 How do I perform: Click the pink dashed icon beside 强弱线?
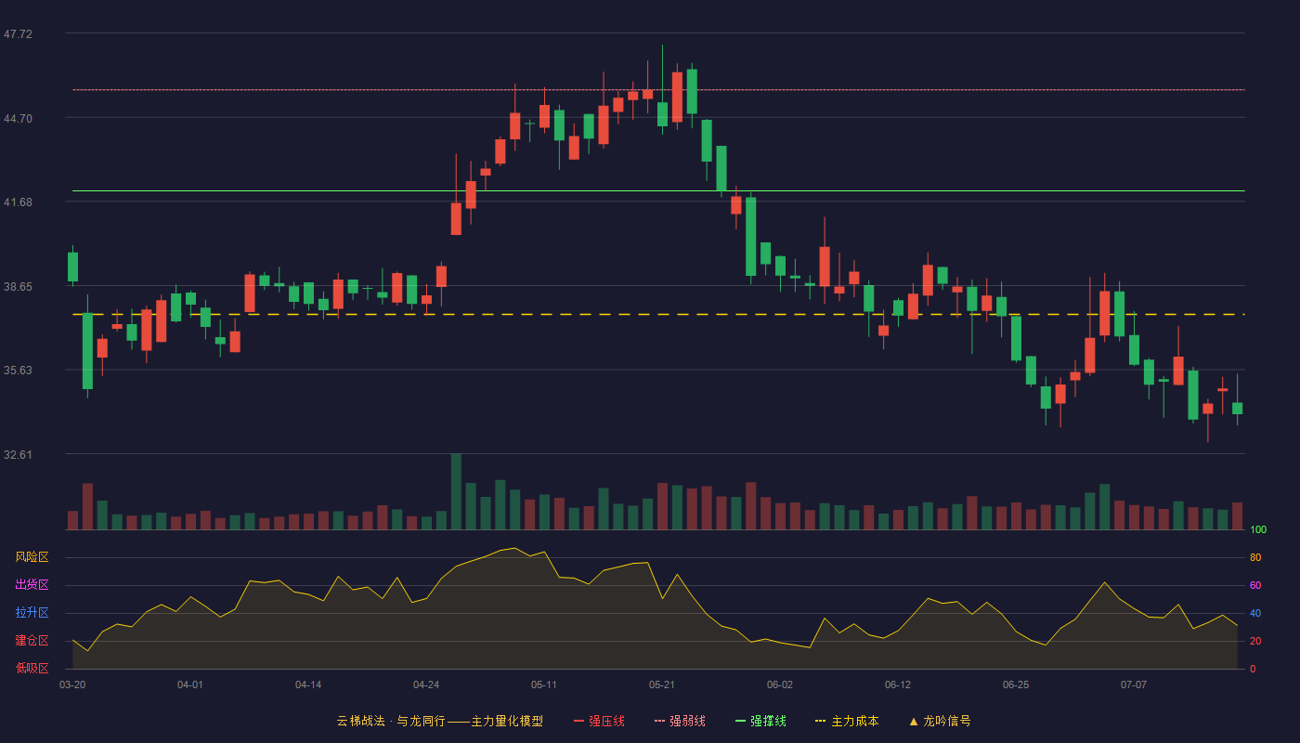coord(659,721)
